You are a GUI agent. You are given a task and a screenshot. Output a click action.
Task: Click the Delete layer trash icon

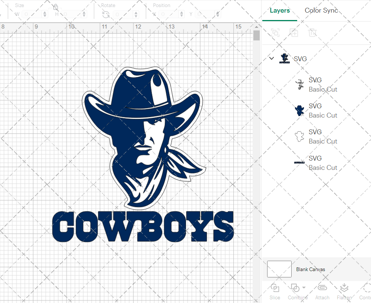[x=312, y=32]
